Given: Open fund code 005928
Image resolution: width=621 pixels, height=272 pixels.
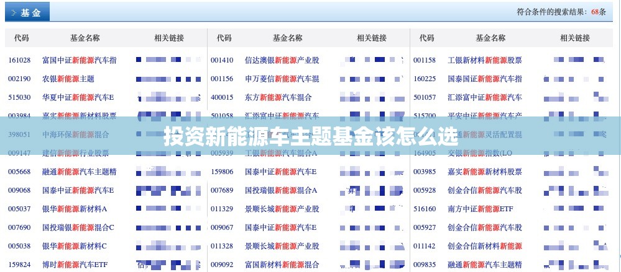Looking at the screenshot, I should [x=425, y=190].
